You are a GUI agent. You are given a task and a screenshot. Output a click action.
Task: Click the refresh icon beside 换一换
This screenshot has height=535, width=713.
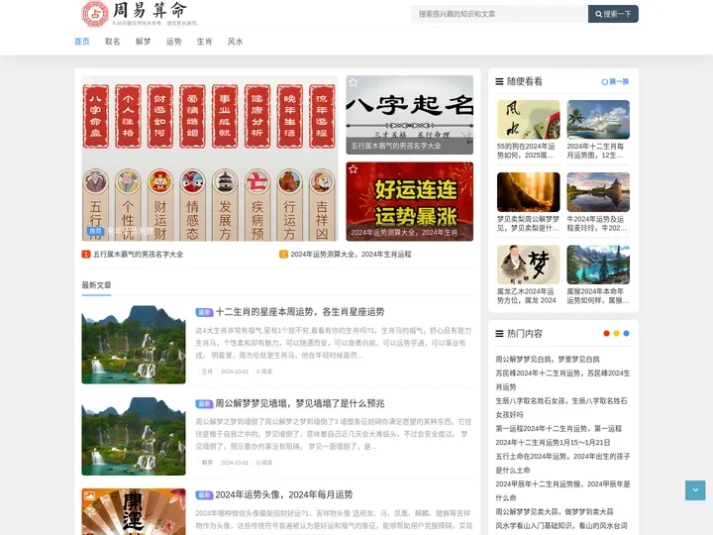pos(604,82)
